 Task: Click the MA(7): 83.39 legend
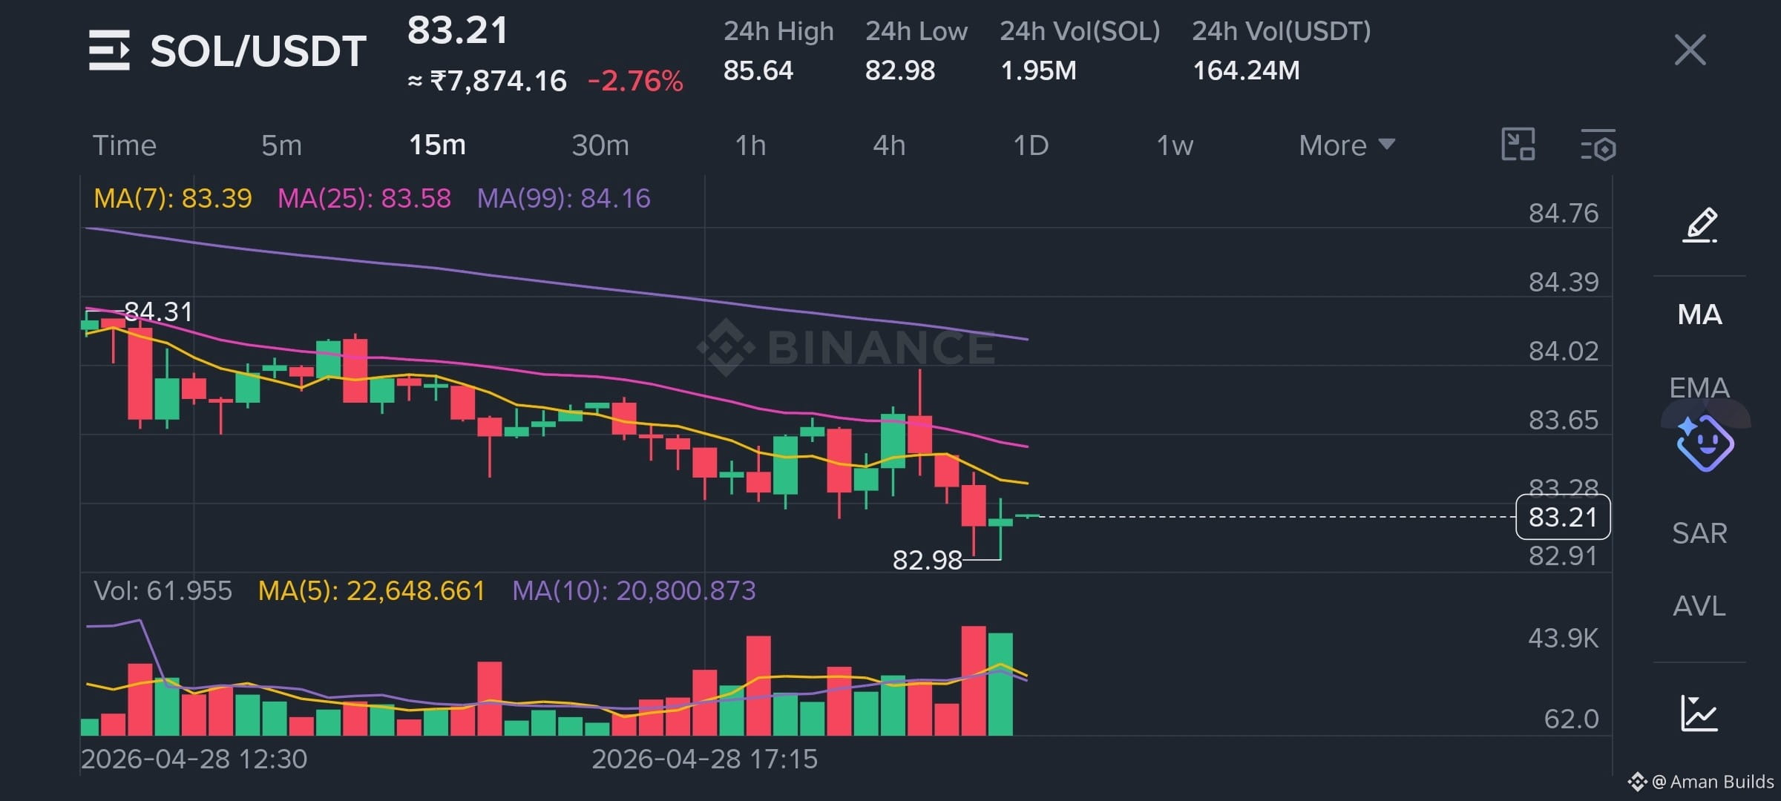point(173,198)
